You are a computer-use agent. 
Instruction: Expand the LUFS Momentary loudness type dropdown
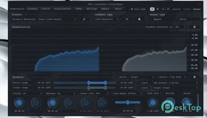(107, 19)
